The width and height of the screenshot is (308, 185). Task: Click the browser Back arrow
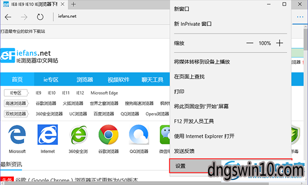8,17
